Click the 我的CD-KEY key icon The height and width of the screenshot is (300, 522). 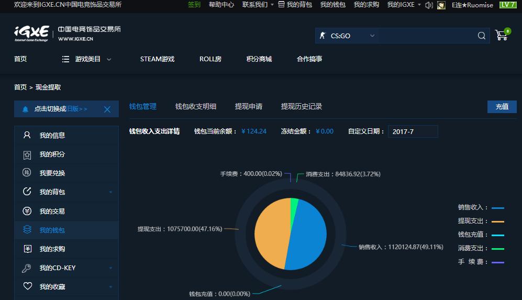[27, 268]
